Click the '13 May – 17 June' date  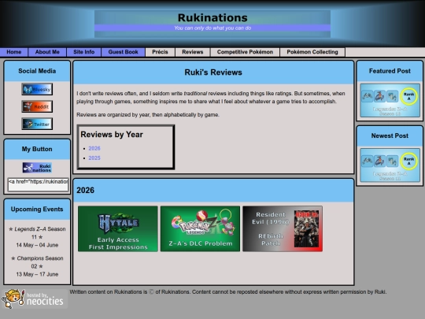(37, 275)
